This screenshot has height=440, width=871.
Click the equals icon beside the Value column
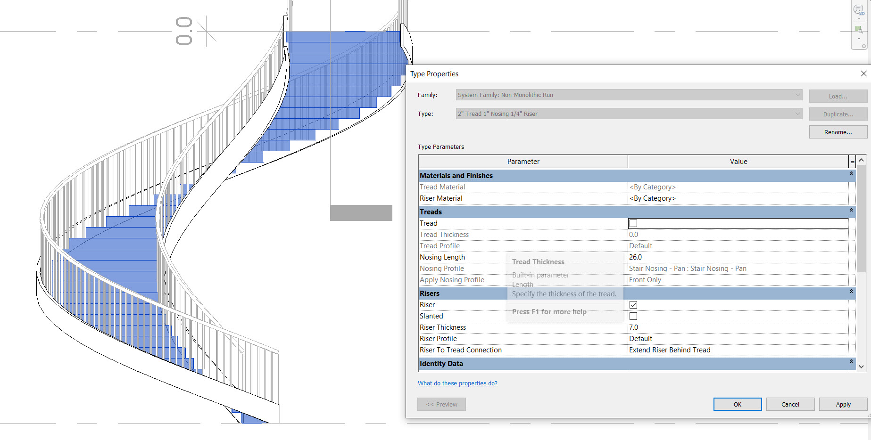tap(852, 161)
